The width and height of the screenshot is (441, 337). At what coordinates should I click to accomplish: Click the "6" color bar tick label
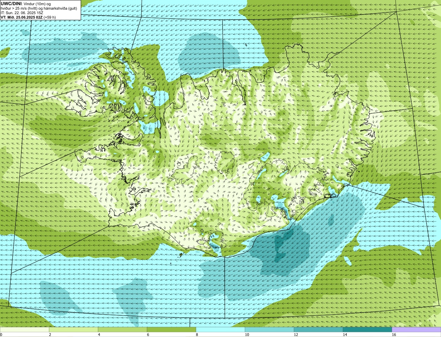click(x=148, y=335)
